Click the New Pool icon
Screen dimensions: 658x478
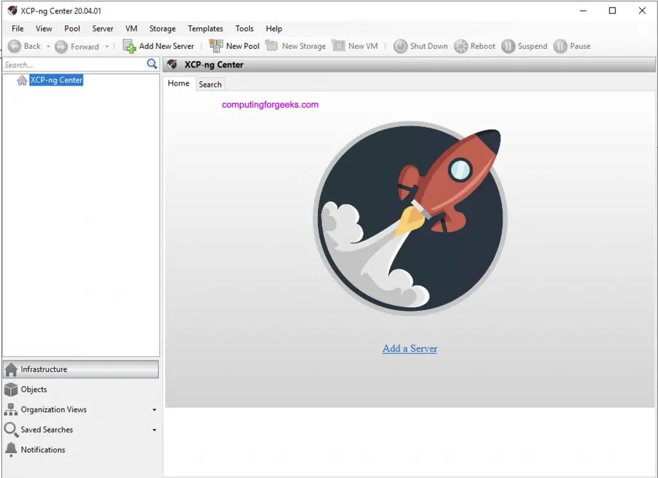(216, 46)
